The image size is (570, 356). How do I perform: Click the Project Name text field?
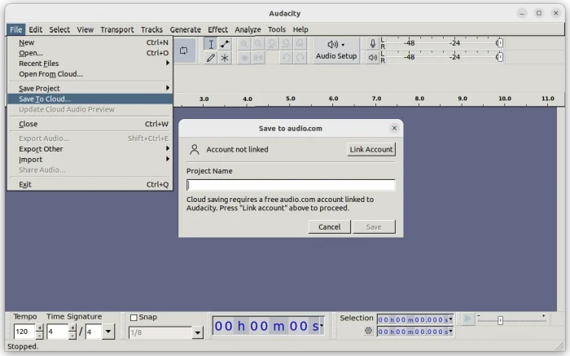coord(290,185)
